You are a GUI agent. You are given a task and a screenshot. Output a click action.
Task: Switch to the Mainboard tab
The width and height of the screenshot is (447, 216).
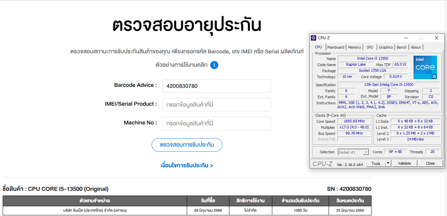point(336,47)
